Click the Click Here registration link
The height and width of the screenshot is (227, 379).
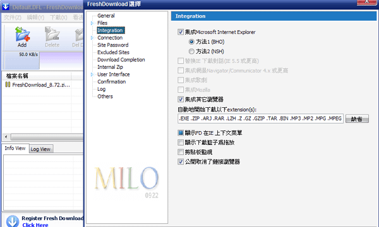point(35,225)
